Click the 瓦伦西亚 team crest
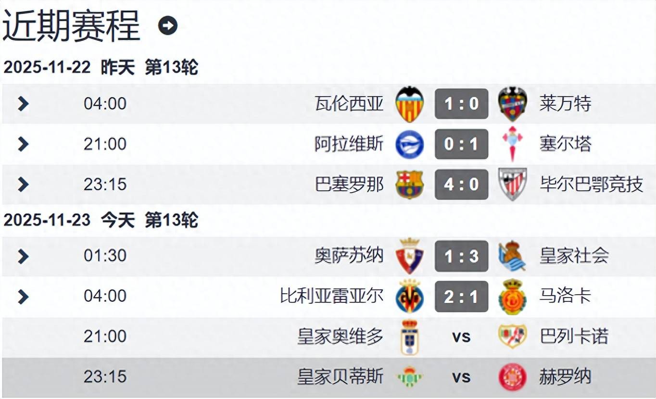The image size is (656, 399). pyautogui.click(x=409, y=104)
